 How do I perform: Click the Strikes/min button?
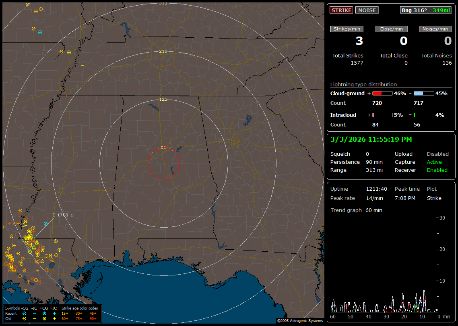(347, 29)
